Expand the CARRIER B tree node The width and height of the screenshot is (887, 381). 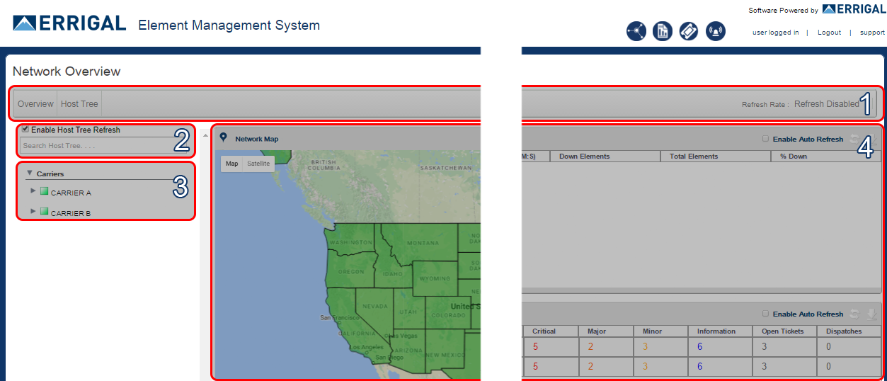[33, 212]
